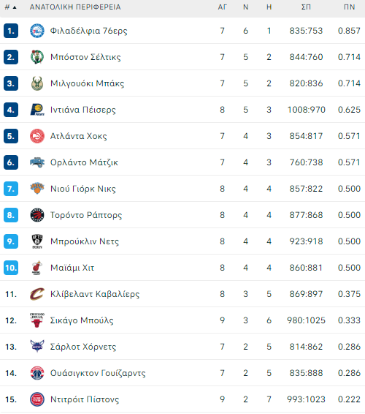Screen dimensions: 365x414
Task: Click the Atlanta Hawks red logo
Action: (37, 136)
